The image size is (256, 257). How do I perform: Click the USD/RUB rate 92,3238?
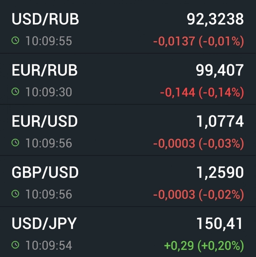coord(215,19)
